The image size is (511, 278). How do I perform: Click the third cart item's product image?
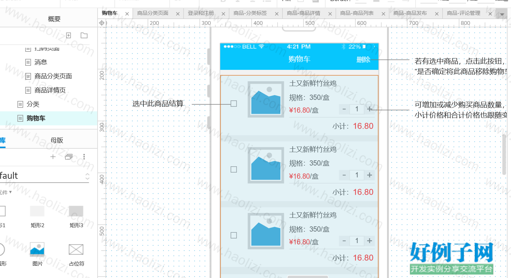[x=266, y=231]
